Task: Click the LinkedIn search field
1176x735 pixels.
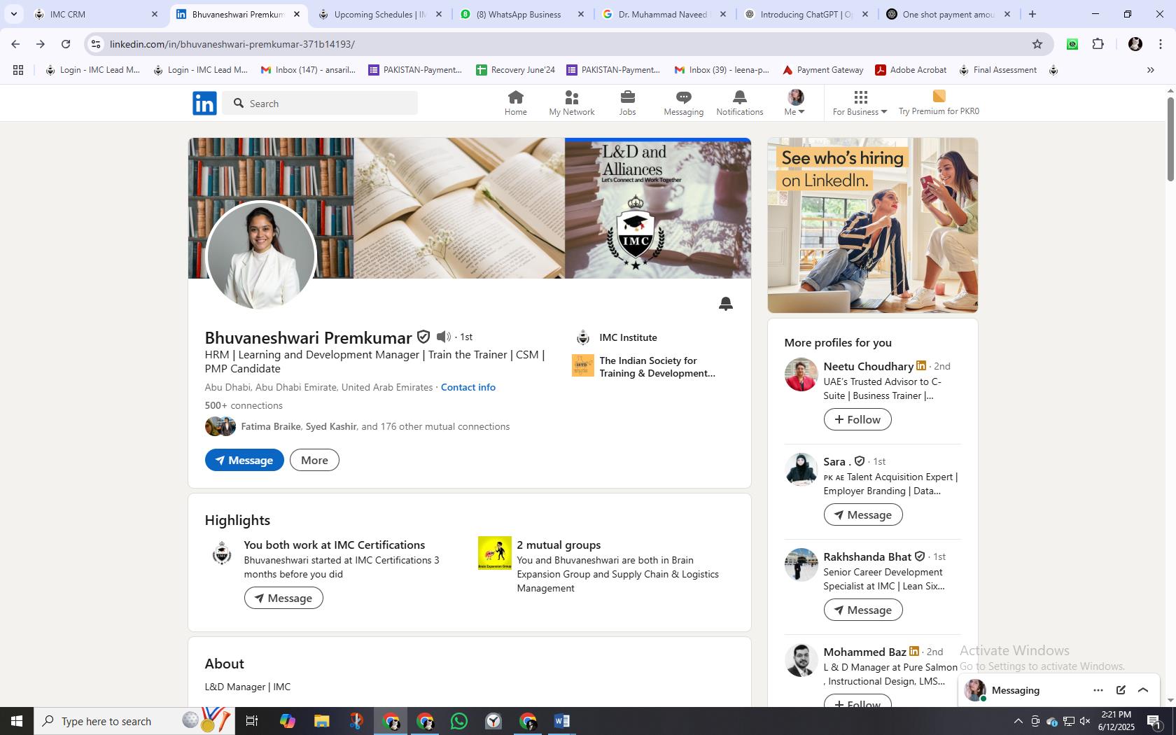Action: 321,103
